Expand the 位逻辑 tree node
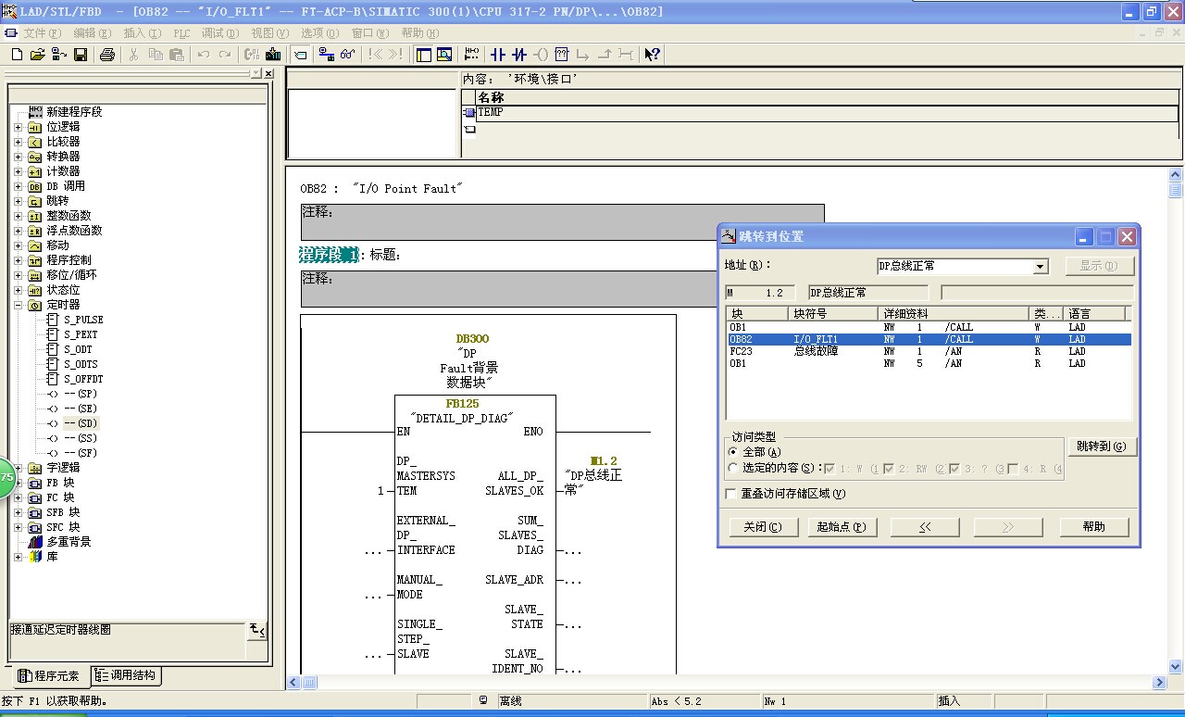Viewport: 1185px width, 717px height. pos(18,127)
